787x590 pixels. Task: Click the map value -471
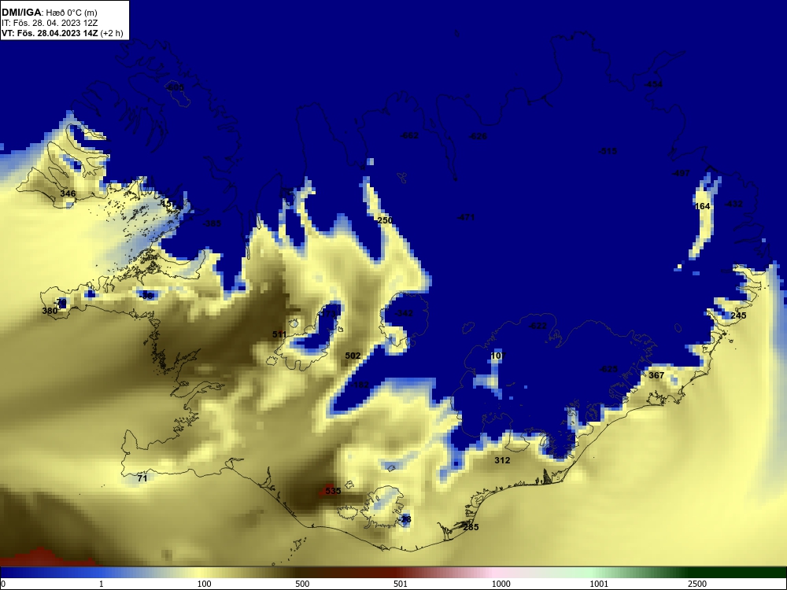coord(465,217)
